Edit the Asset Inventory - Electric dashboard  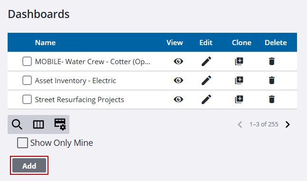click(206, 80)
